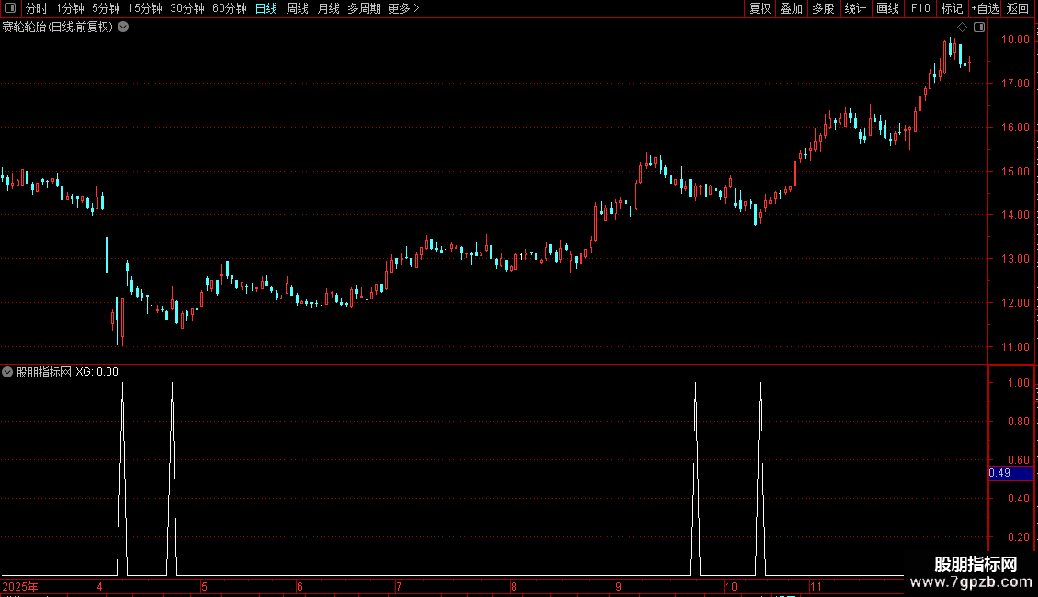Expand the 更多 periods menu

click(403, 8)
